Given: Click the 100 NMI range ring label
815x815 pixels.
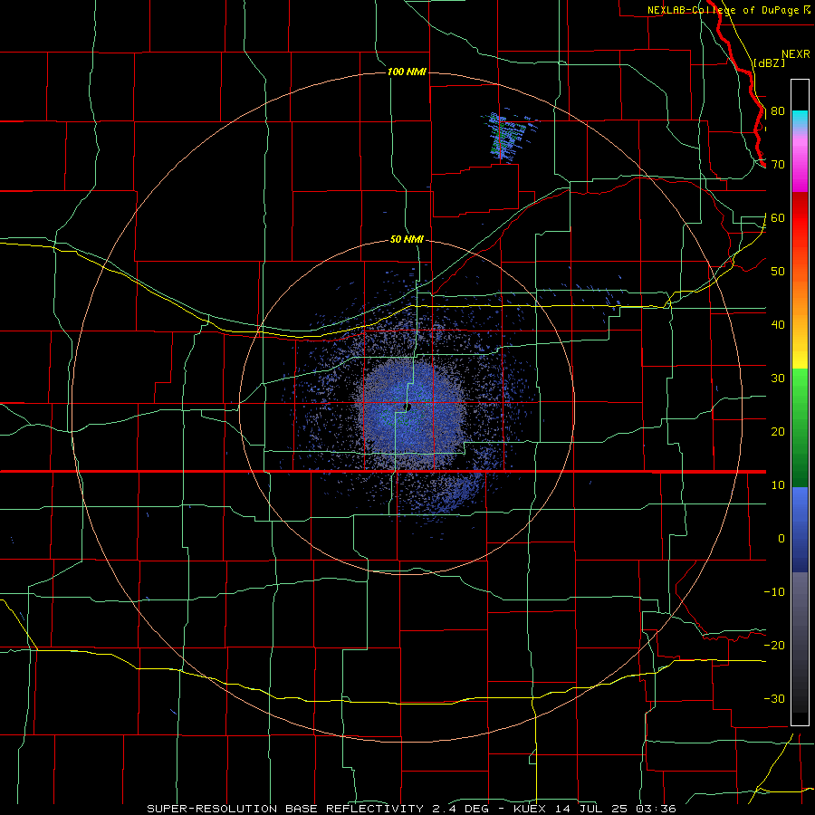Looking at the screenshot, I should click(x=407, y=72).
